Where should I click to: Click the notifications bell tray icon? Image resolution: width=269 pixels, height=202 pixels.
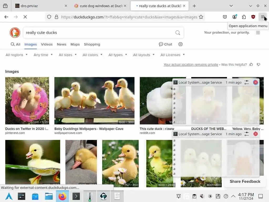[x=179, y=196]
